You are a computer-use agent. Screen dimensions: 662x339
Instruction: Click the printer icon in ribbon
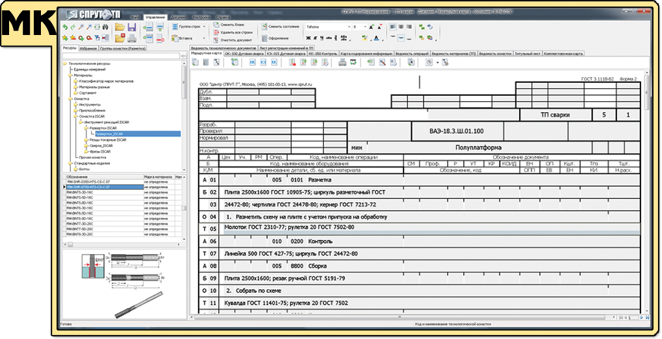point(132,38)
